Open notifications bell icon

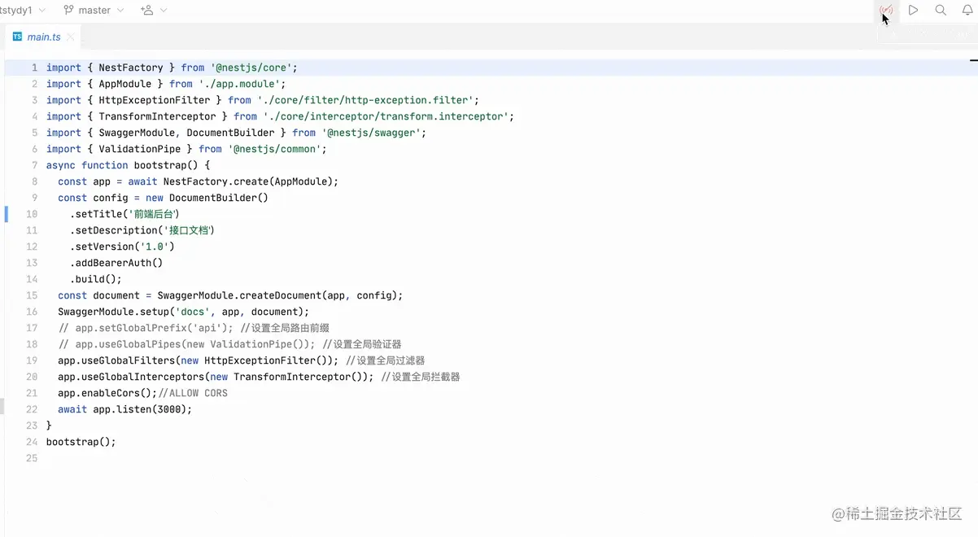tap(967, 11)
